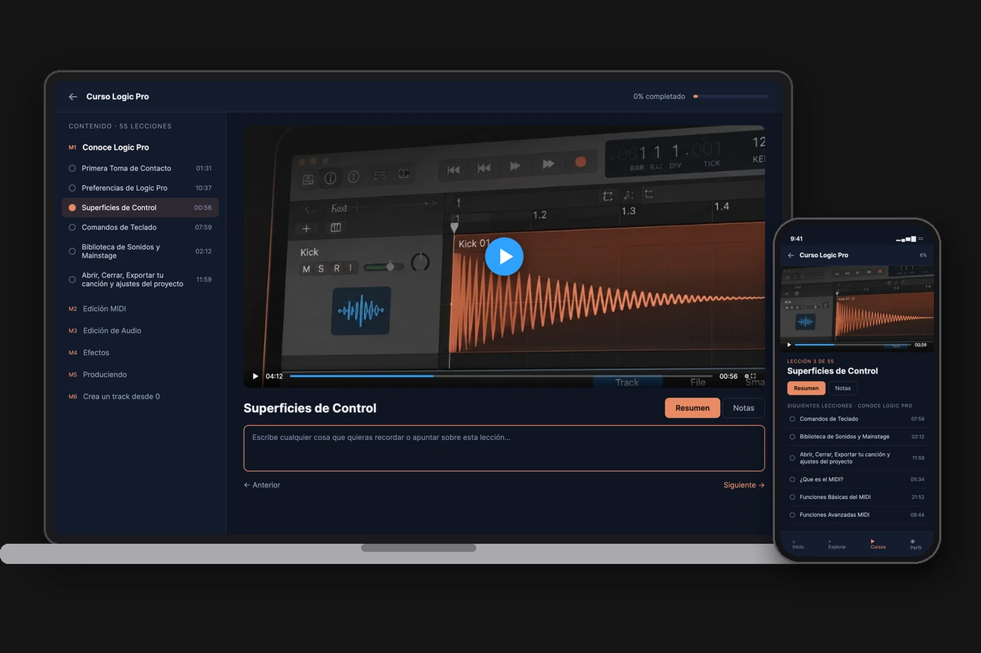This screenshot has height=653, width=981.
Task: Select the highlighted Superficies de Control lesson circle
Action: (x=72, y=208)
